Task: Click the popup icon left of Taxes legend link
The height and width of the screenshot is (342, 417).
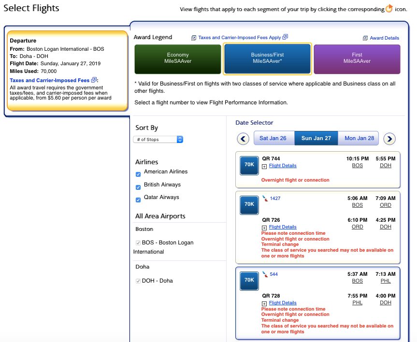Action: coord(194,38)
